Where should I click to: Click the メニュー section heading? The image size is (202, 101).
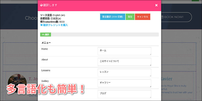tap(46, 43)
